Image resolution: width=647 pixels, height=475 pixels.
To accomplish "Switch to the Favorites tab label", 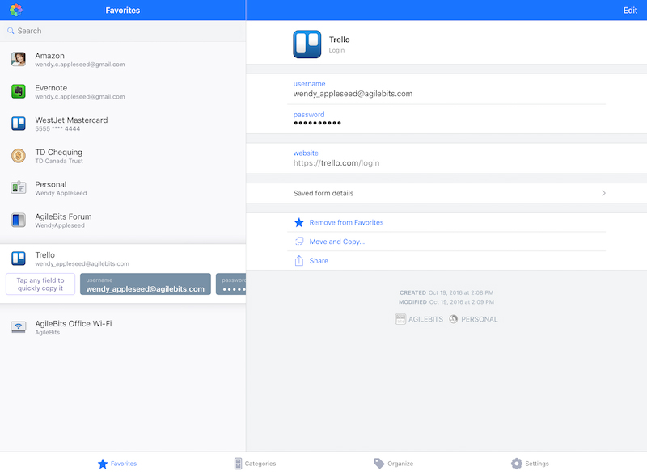I will coord(124,464).
